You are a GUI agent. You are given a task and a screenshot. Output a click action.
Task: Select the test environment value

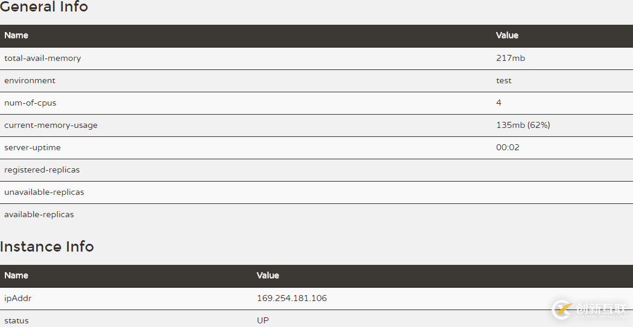point(503,81)
